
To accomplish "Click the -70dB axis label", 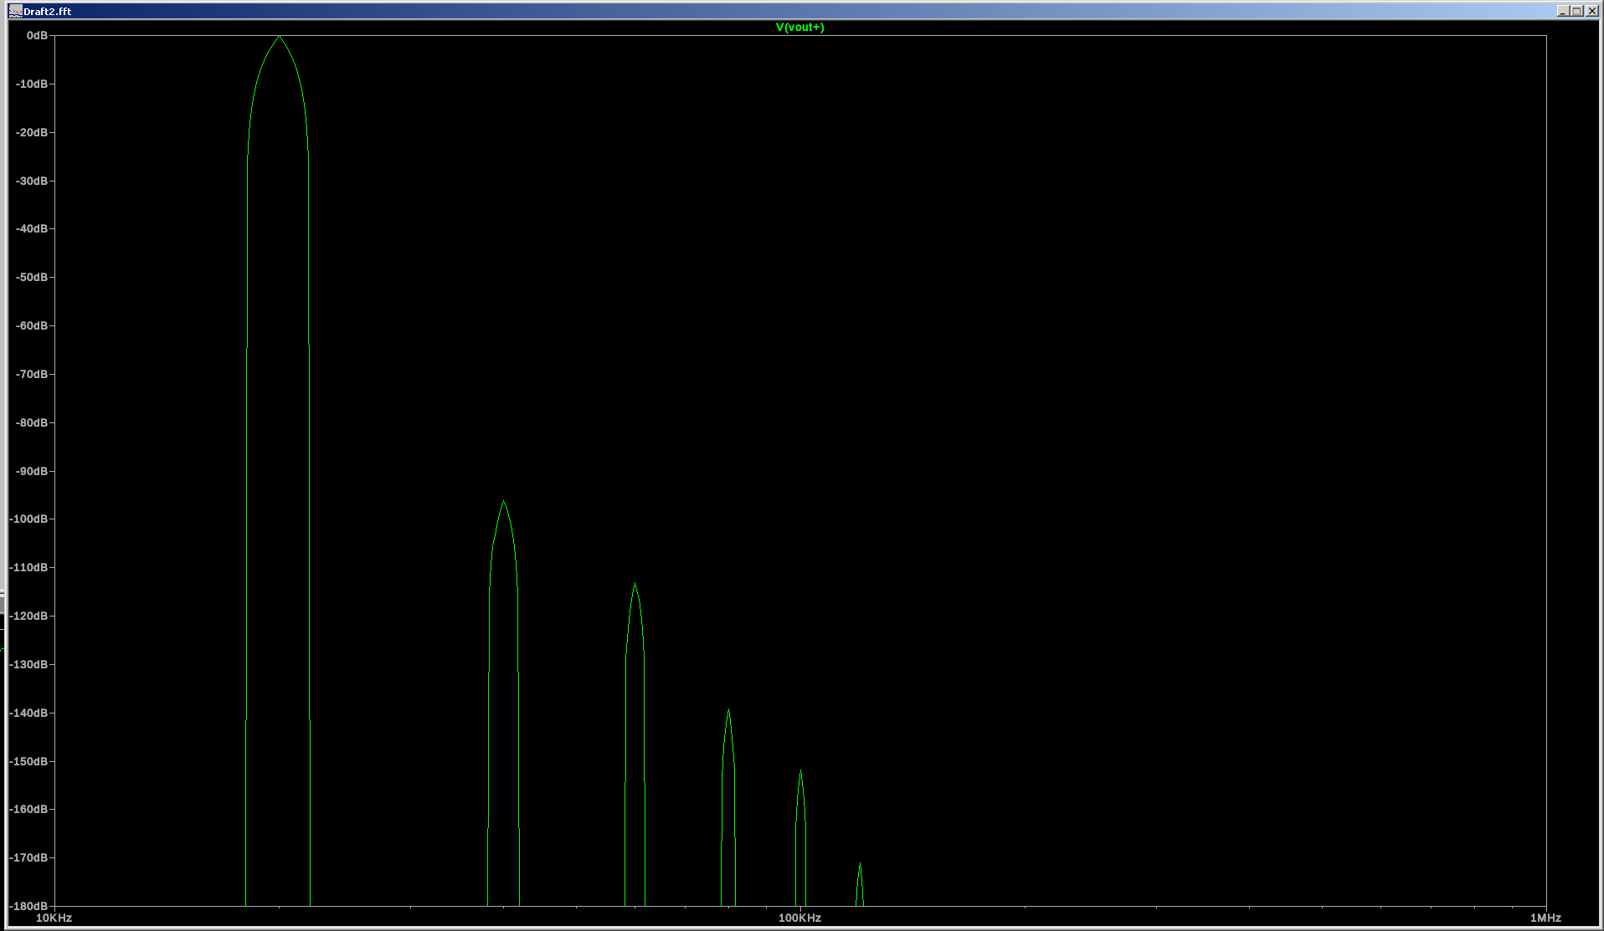I will tap(32, 374).
